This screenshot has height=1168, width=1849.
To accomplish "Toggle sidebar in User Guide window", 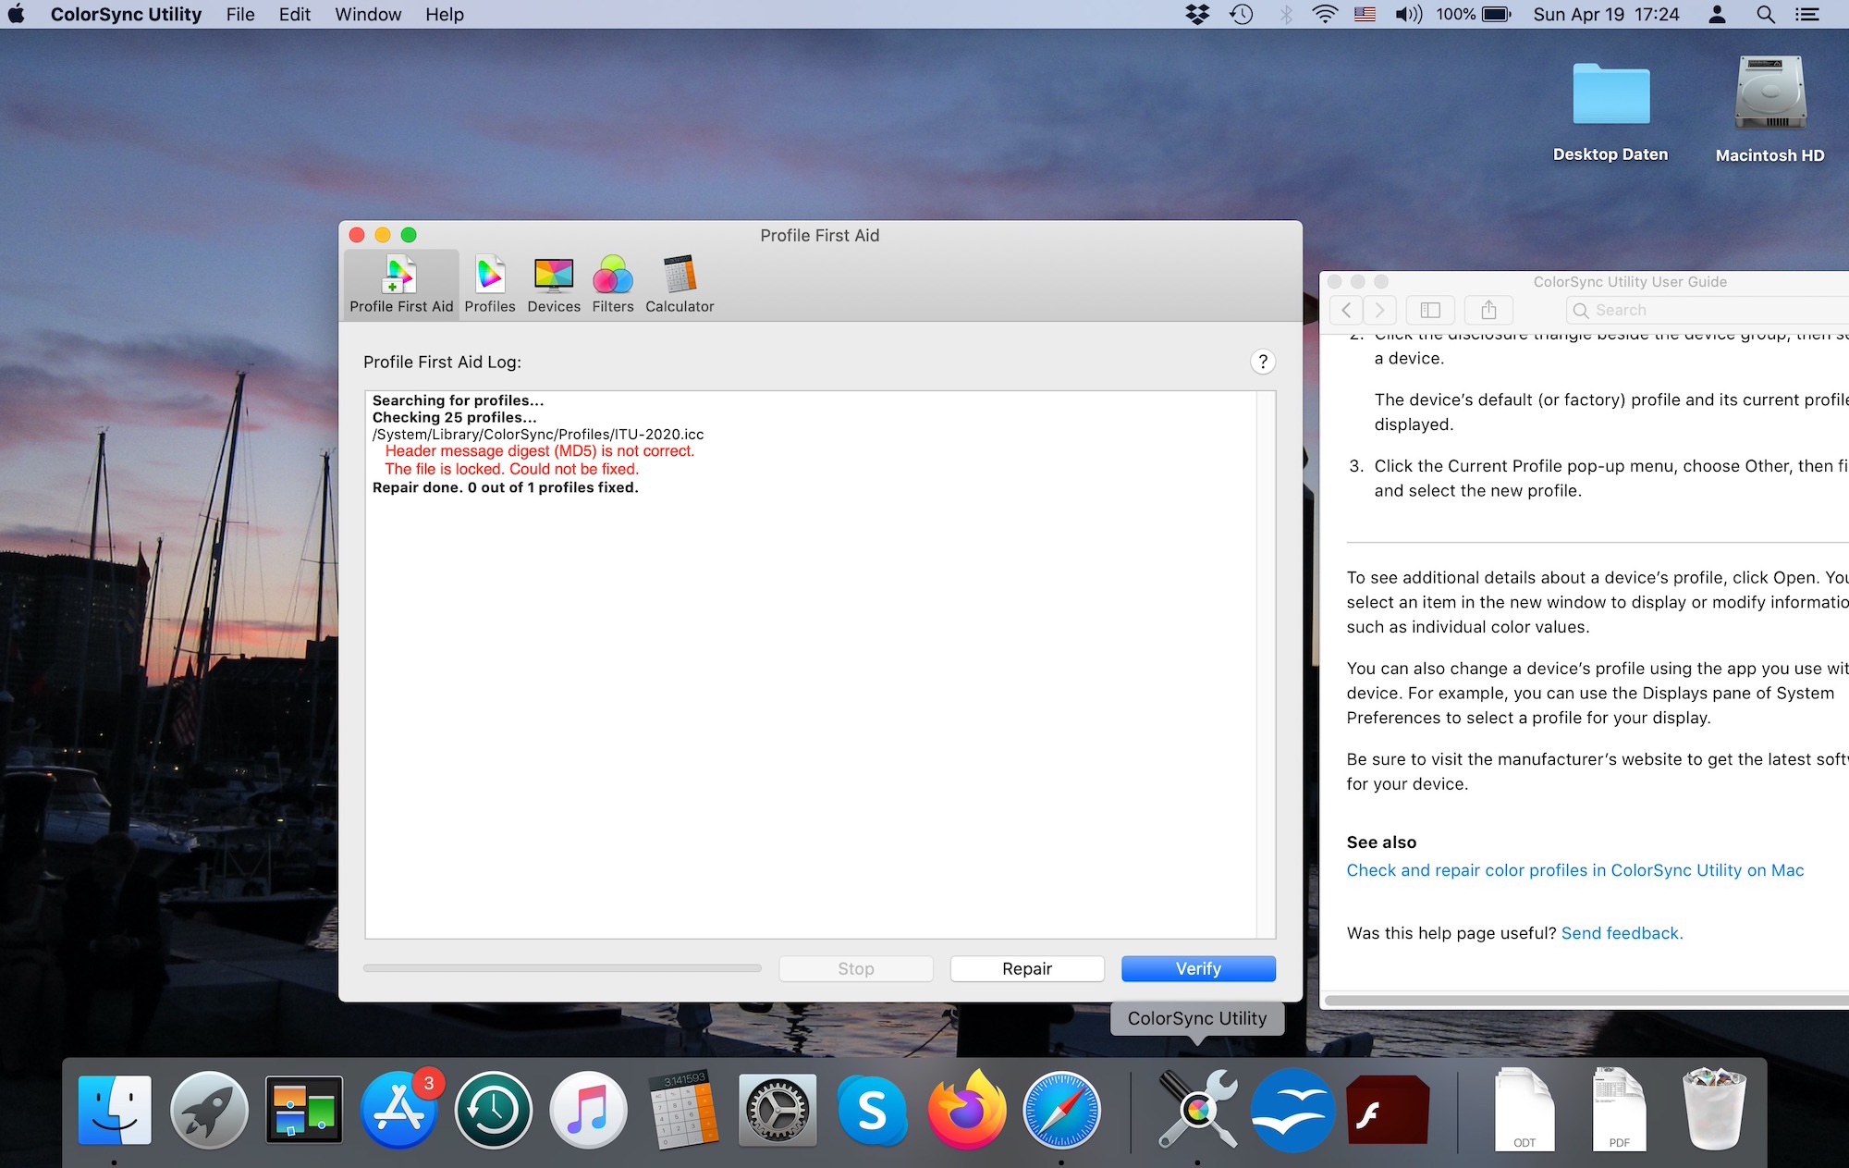I will 1429,310.
